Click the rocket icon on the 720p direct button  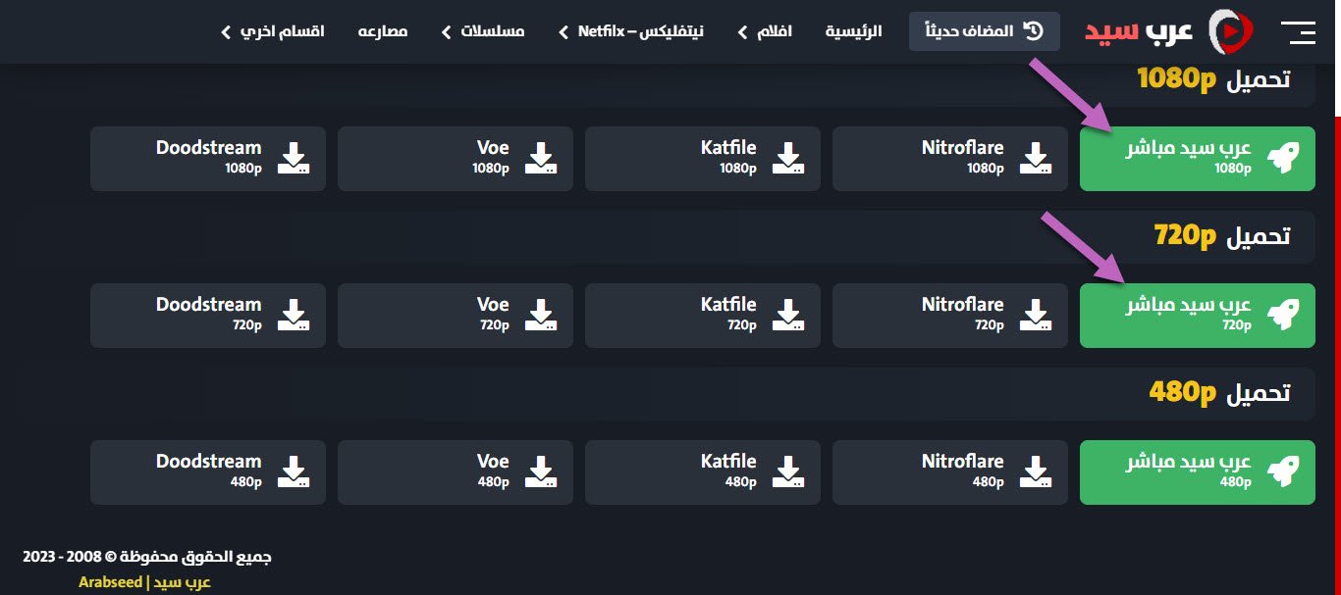(x=1283, y=315)
